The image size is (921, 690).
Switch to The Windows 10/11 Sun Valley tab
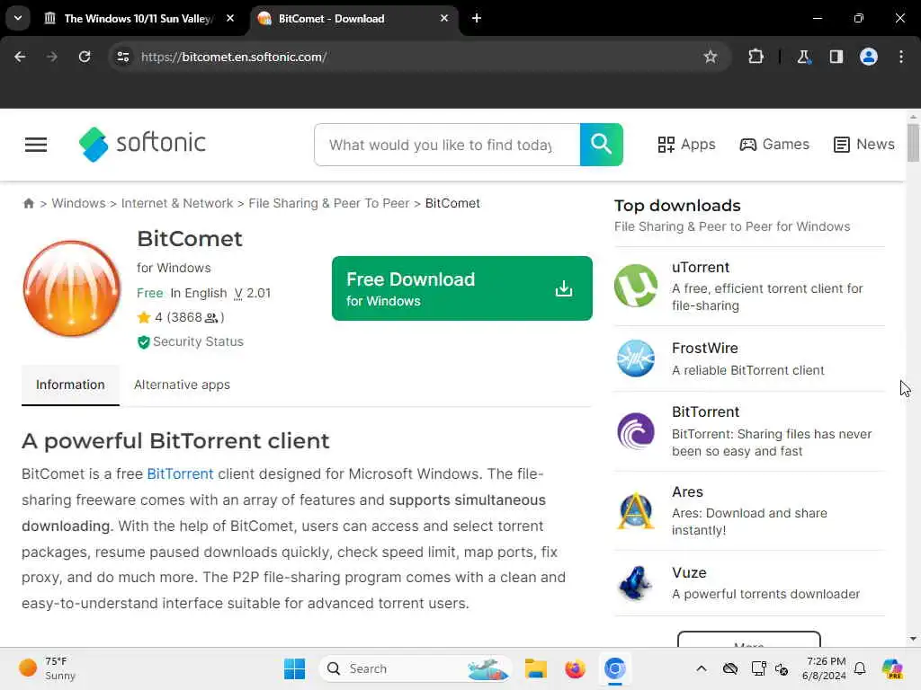pyautogui.click(x=139, y=19)
